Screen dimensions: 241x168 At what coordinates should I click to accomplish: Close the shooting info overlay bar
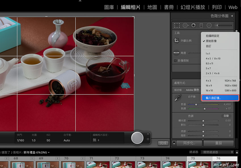point(148,134)
